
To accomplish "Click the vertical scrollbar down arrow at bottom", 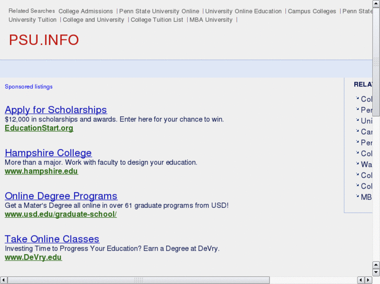I will pos(376,272).
